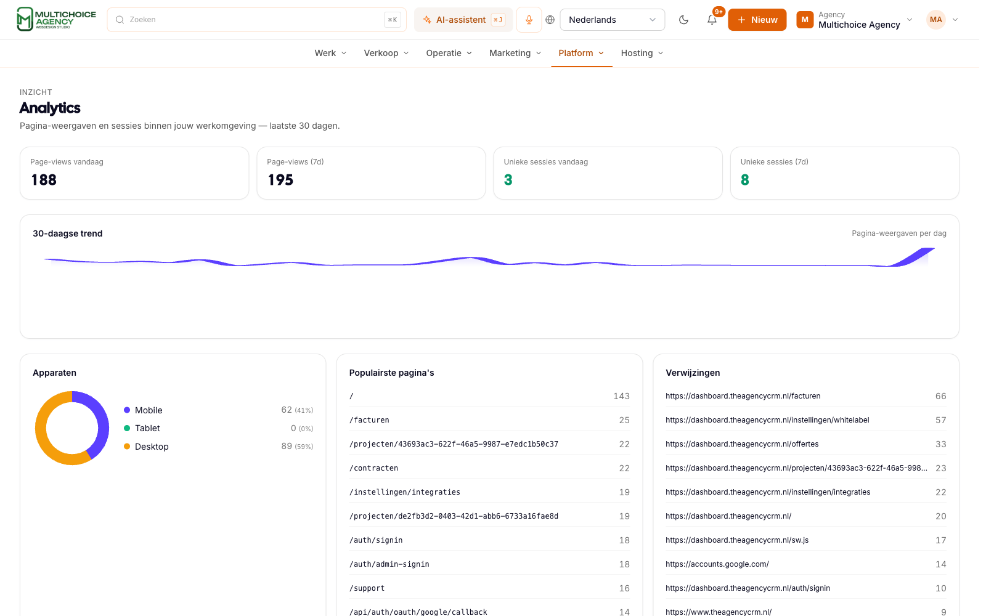Click the search magnifier icon
Viewport: 986px width, 616px height.
[120, 20]
